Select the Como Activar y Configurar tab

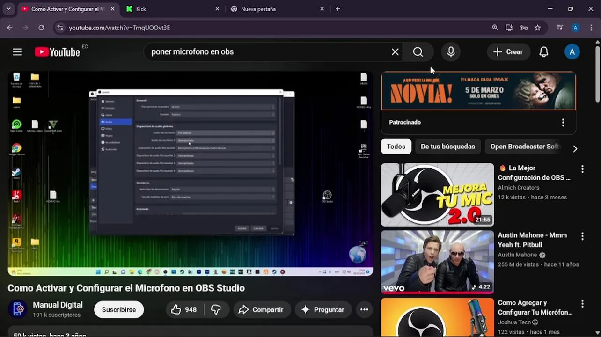tap(67, 9)
